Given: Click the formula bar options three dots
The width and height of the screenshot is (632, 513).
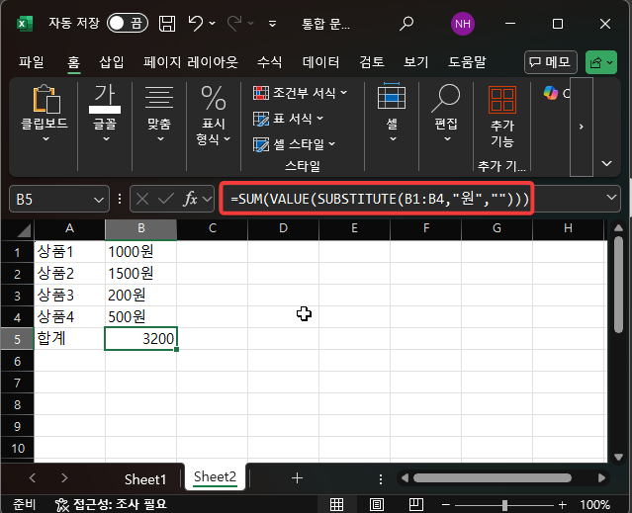Looking at the screenshot, I should click(x=120, y=199).
